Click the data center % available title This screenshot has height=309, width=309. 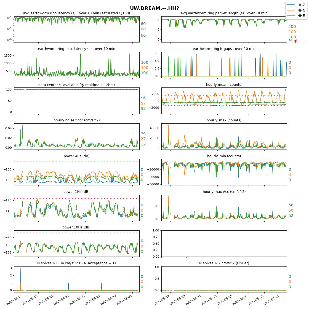click(77, 85)
